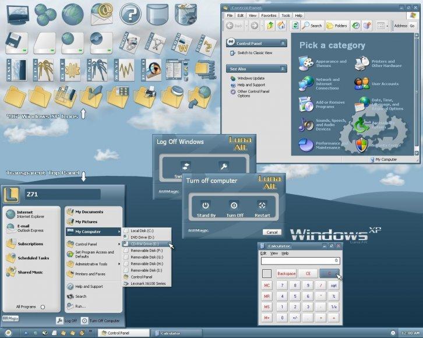Open Security Center shield icon
The image size is (423, 338).
point(362,145)
